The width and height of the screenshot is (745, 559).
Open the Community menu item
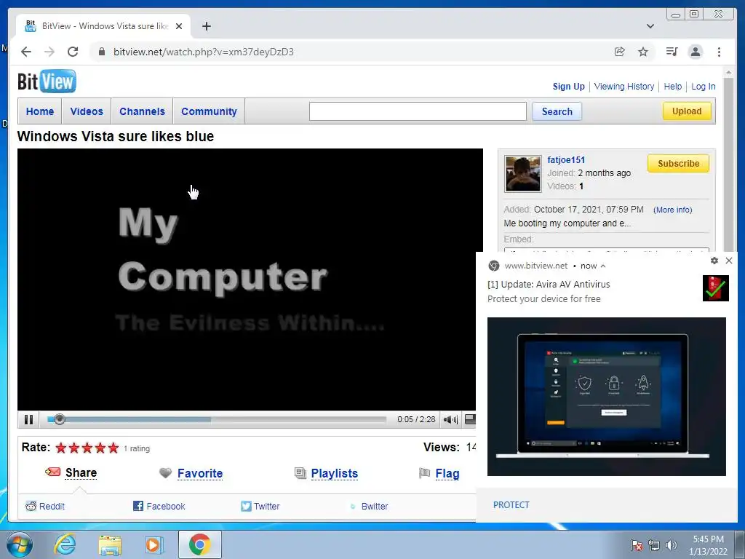point(209,111)
